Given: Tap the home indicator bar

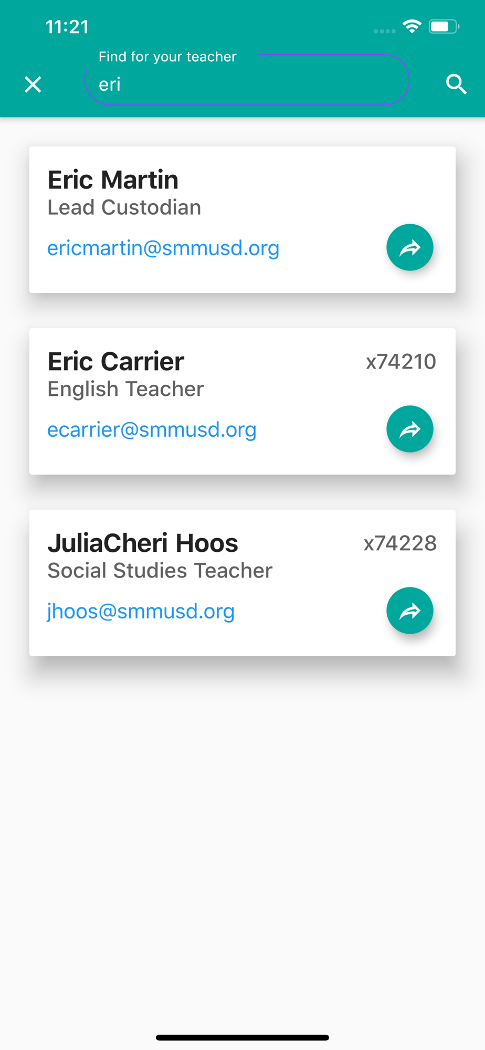Looking at the screenshot, I should 242,1037.
